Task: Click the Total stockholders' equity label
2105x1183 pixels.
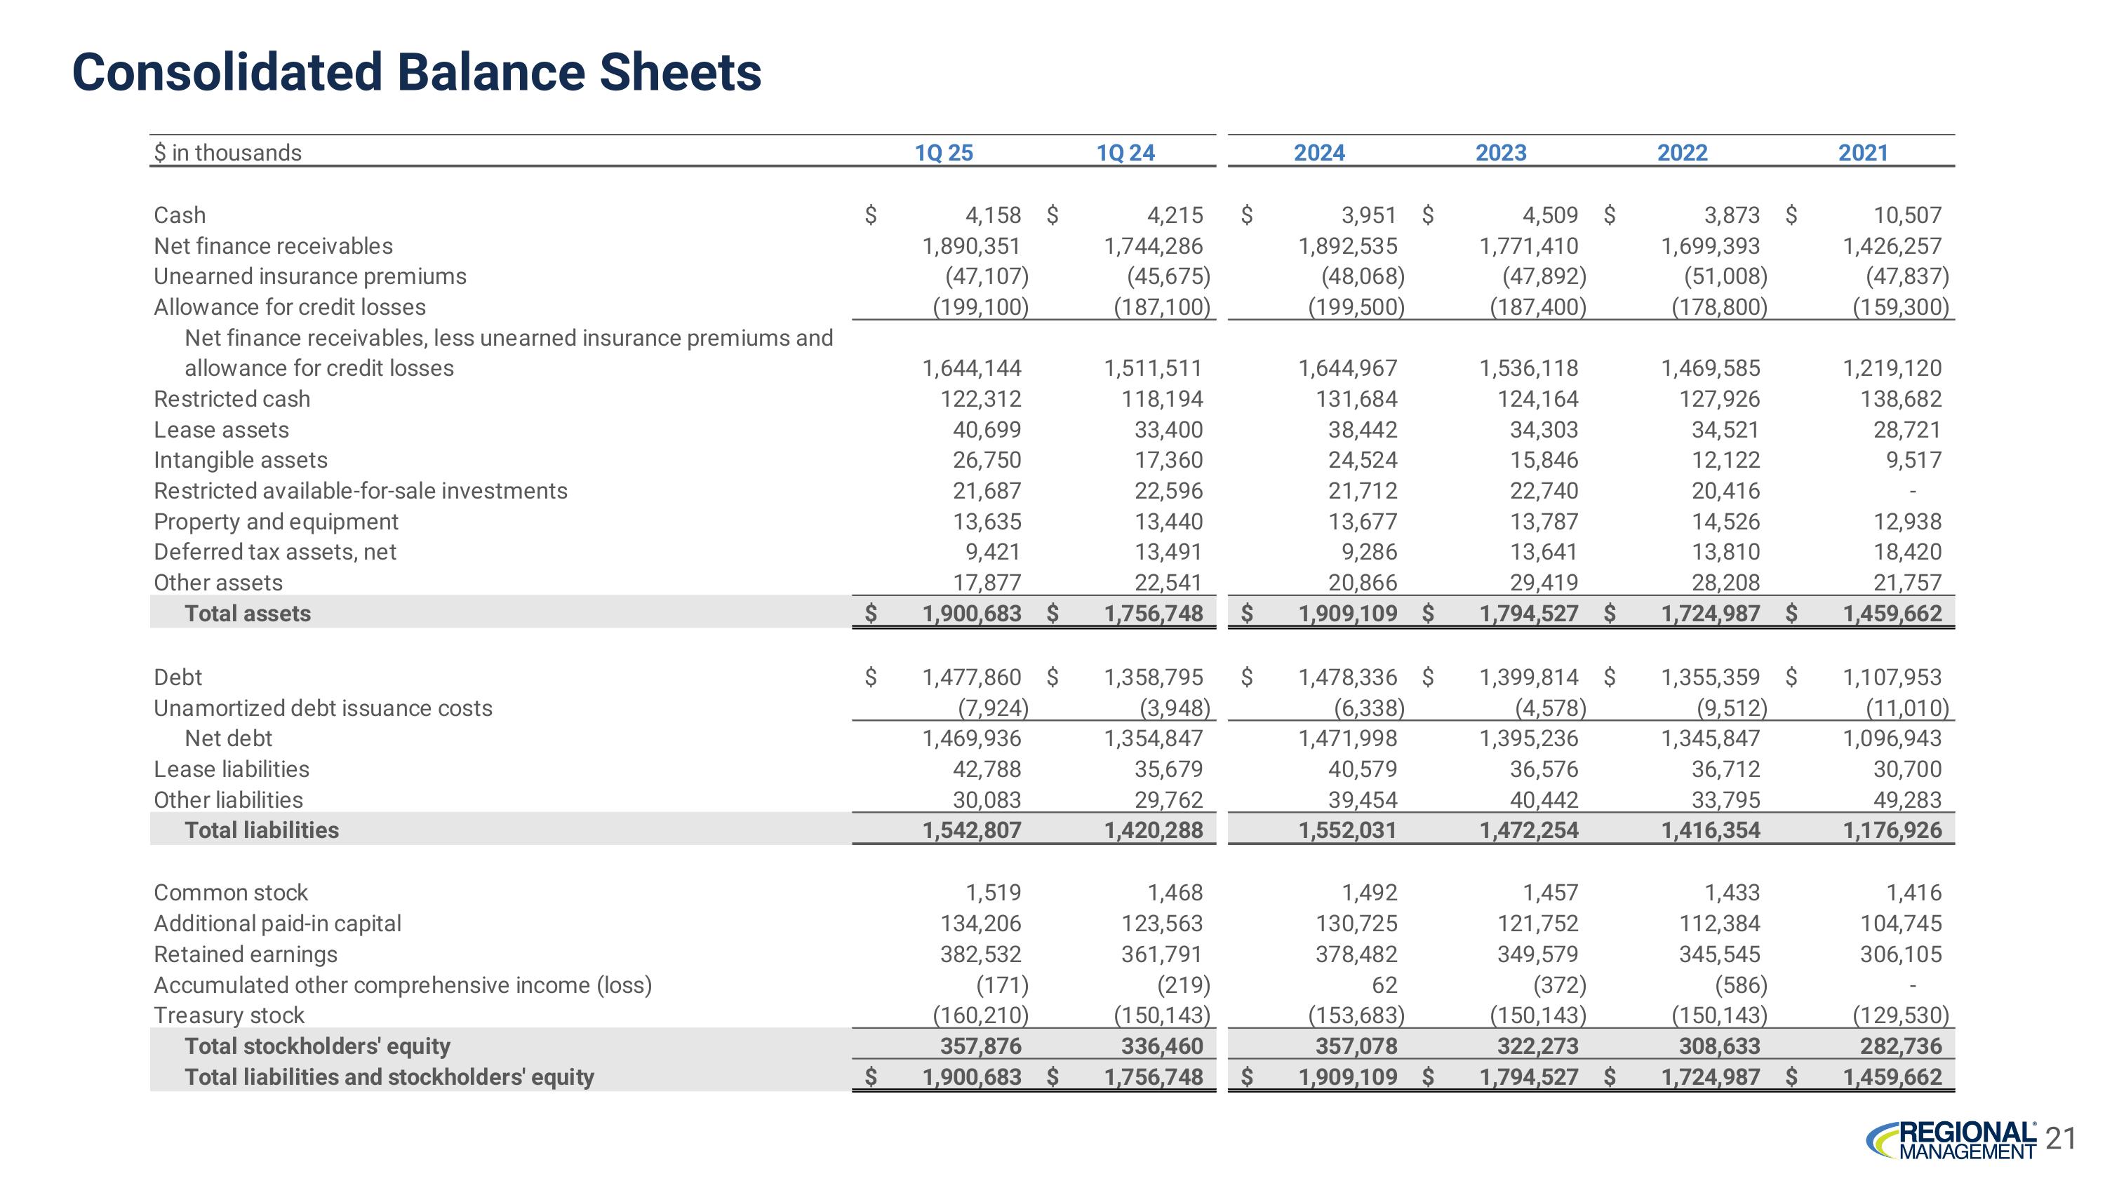Action: click(x=317, y=1046)
